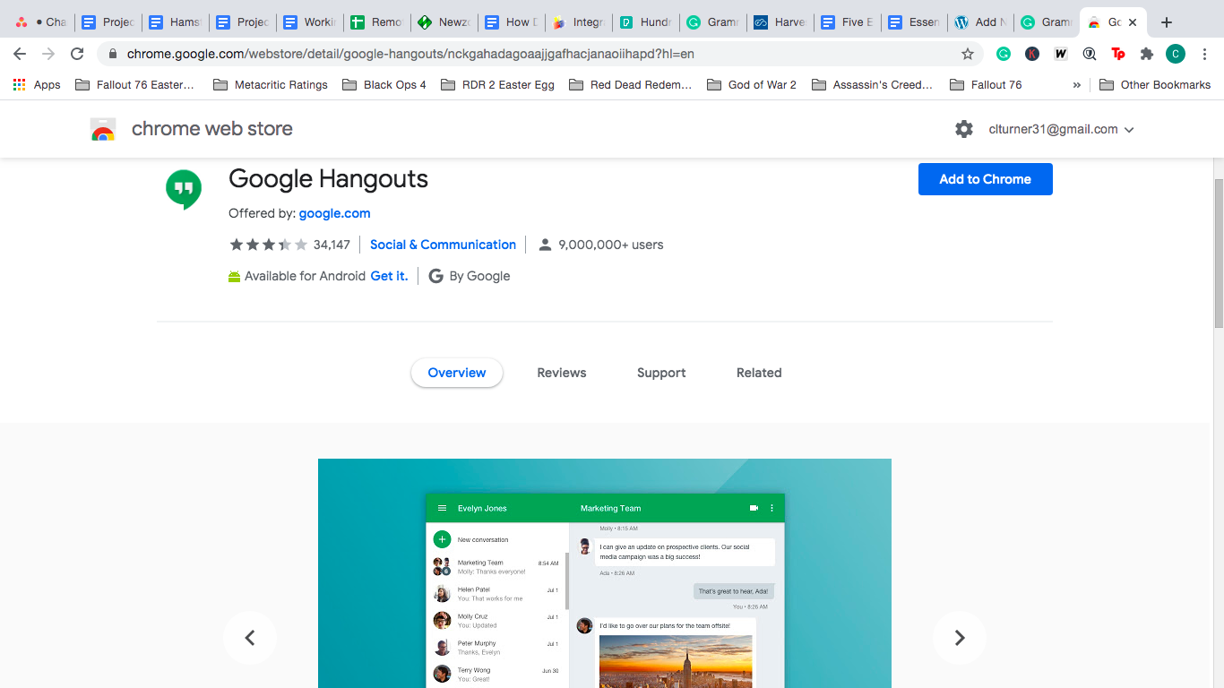Switch to the Related tab
The width and height of the screenshot is (1224, 688).
click(x=759, y=373)
